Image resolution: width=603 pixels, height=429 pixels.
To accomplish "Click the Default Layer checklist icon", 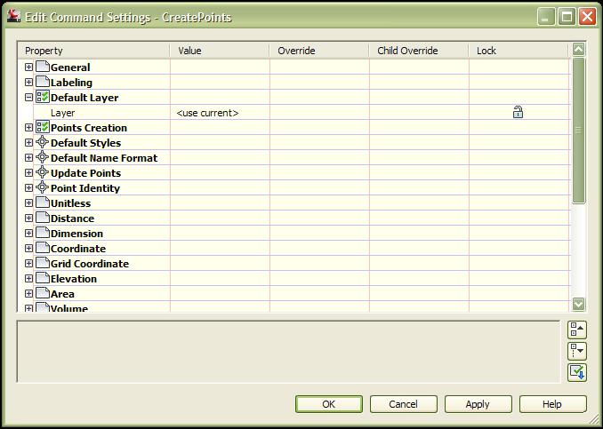I will 43,97.
